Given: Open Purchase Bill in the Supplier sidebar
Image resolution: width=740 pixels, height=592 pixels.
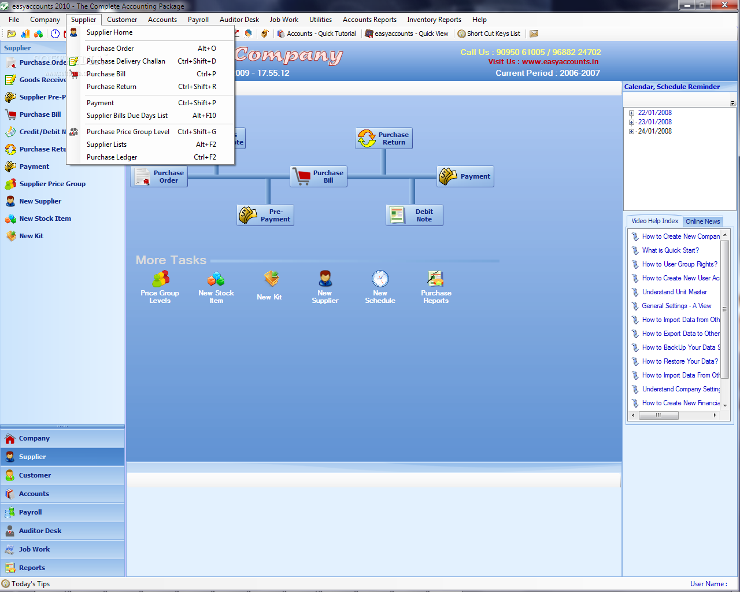Looking at the screenshot, I should coord(34,114).
